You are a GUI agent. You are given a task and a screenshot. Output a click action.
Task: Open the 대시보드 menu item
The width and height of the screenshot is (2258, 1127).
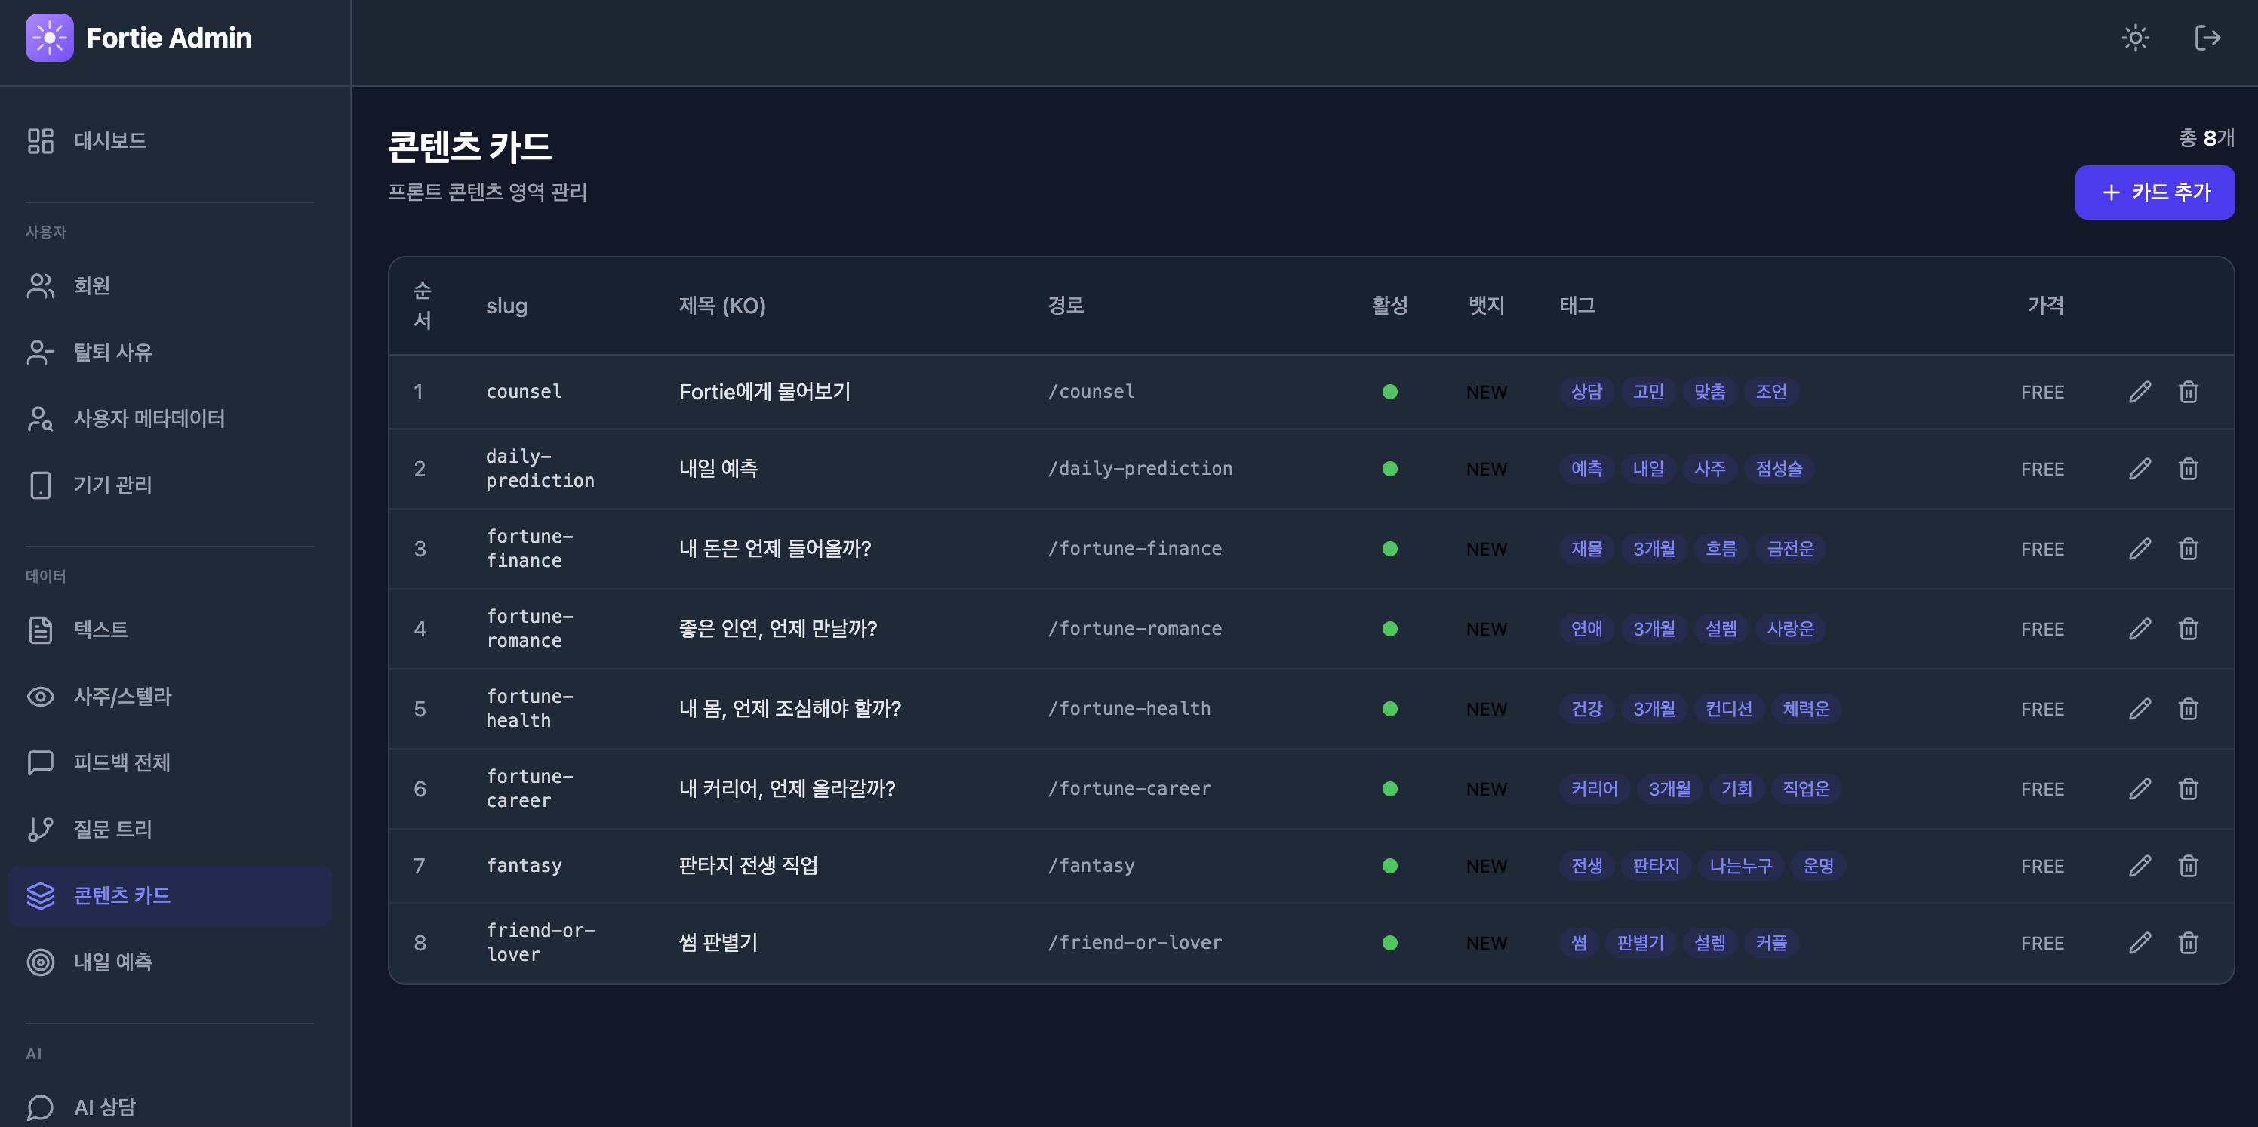109,140
